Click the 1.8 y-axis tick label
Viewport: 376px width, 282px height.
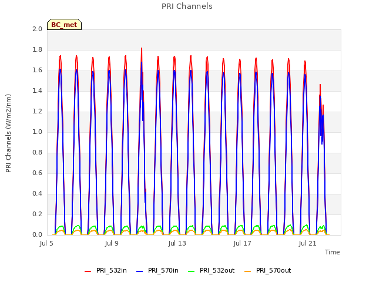(x=37, y=49)
